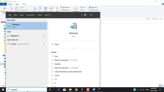Screen dimensions: 164x92
Task: Expand more actions chevron under Open
Action: (74, 49)
